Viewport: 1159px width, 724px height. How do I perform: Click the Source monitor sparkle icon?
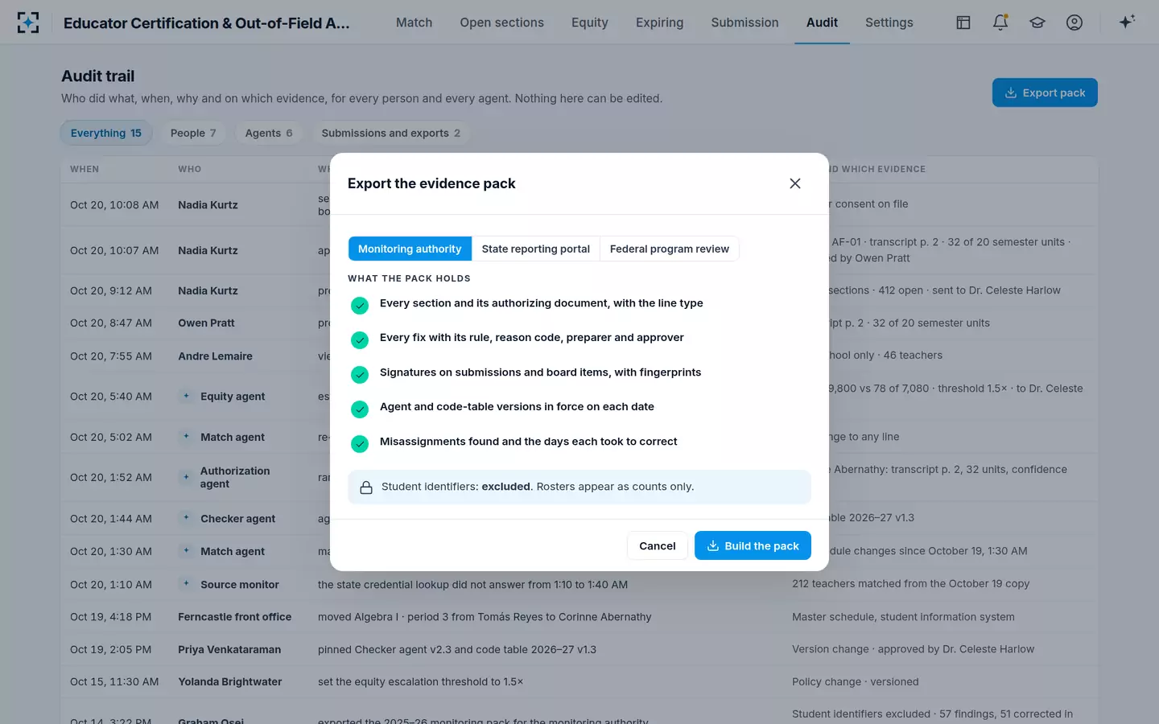coord(186,584)
